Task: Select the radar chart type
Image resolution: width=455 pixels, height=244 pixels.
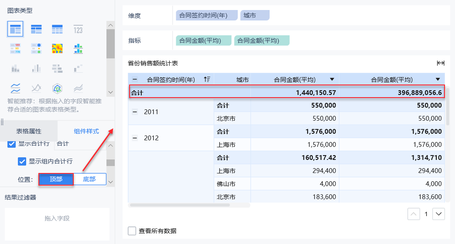Action: [57, 88]
